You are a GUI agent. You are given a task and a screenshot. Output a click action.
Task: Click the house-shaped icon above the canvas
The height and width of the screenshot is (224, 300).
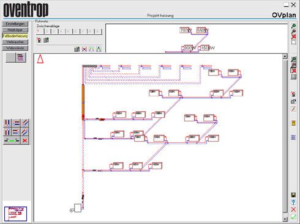coord(99,49)
